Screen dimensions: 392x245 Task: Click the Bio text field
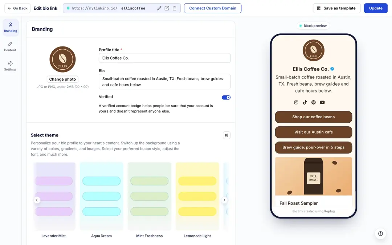tap(164, 82)
